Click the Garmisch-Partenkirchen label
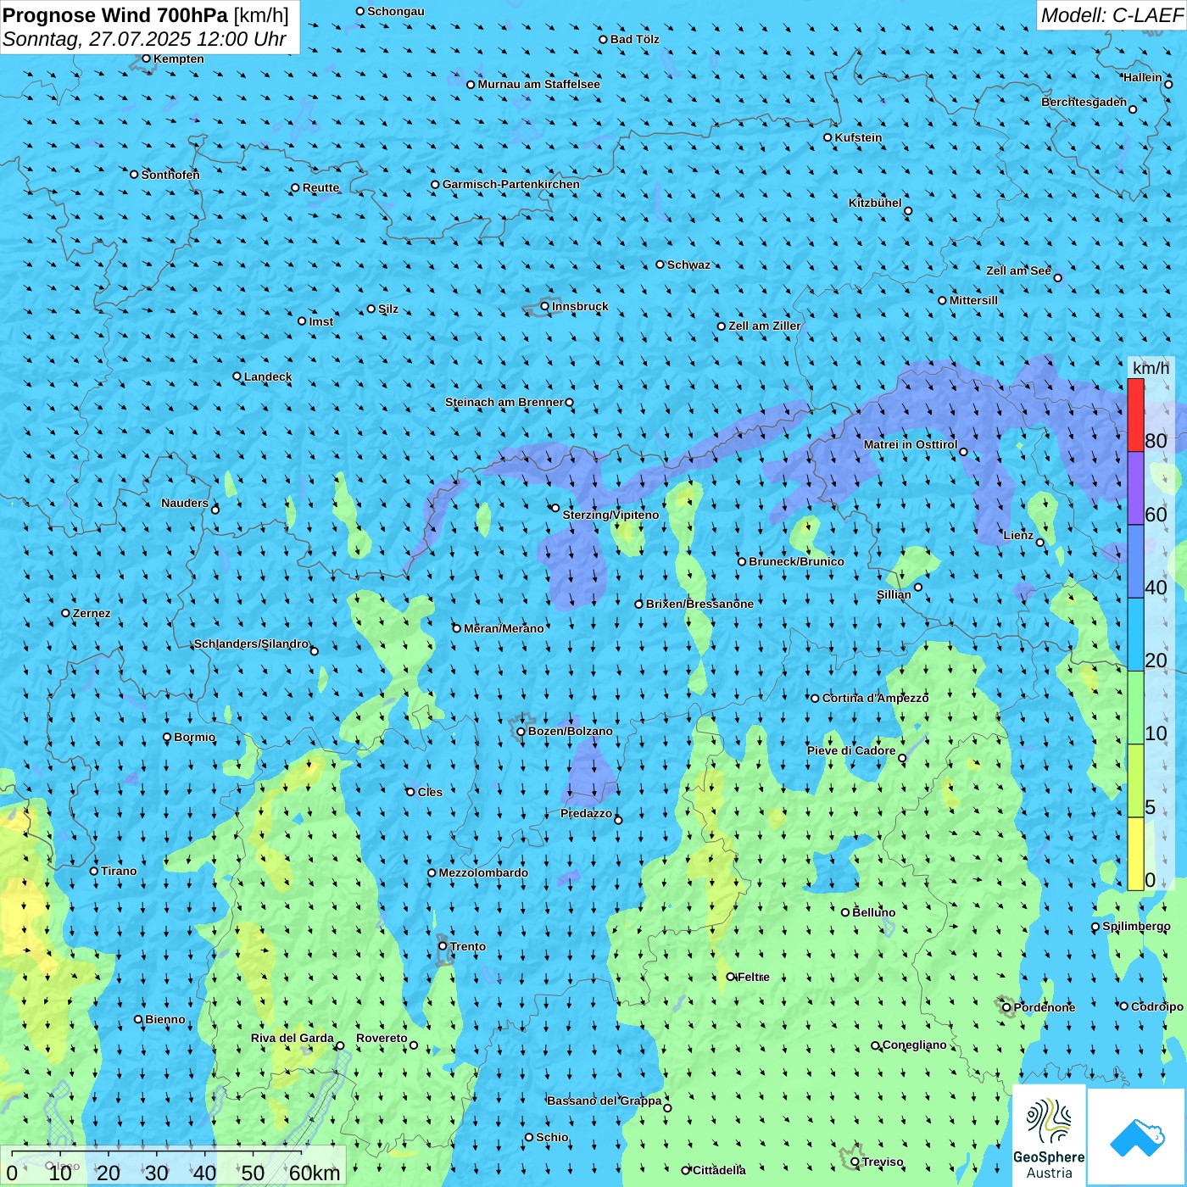This screenshot has height=1187, width=1187. click(x=511, y=184)
